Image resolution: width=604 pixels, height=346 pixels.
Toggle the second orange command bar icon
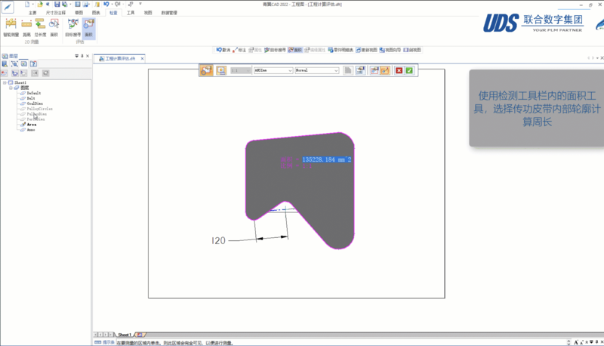click(x=221, y=70)
